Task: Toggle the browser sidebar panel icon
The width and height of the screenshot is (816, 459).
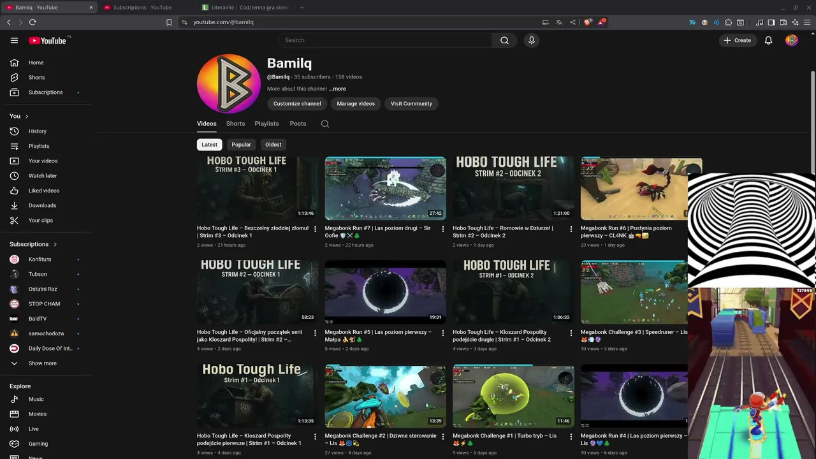Action: click(x=771, y=22)
